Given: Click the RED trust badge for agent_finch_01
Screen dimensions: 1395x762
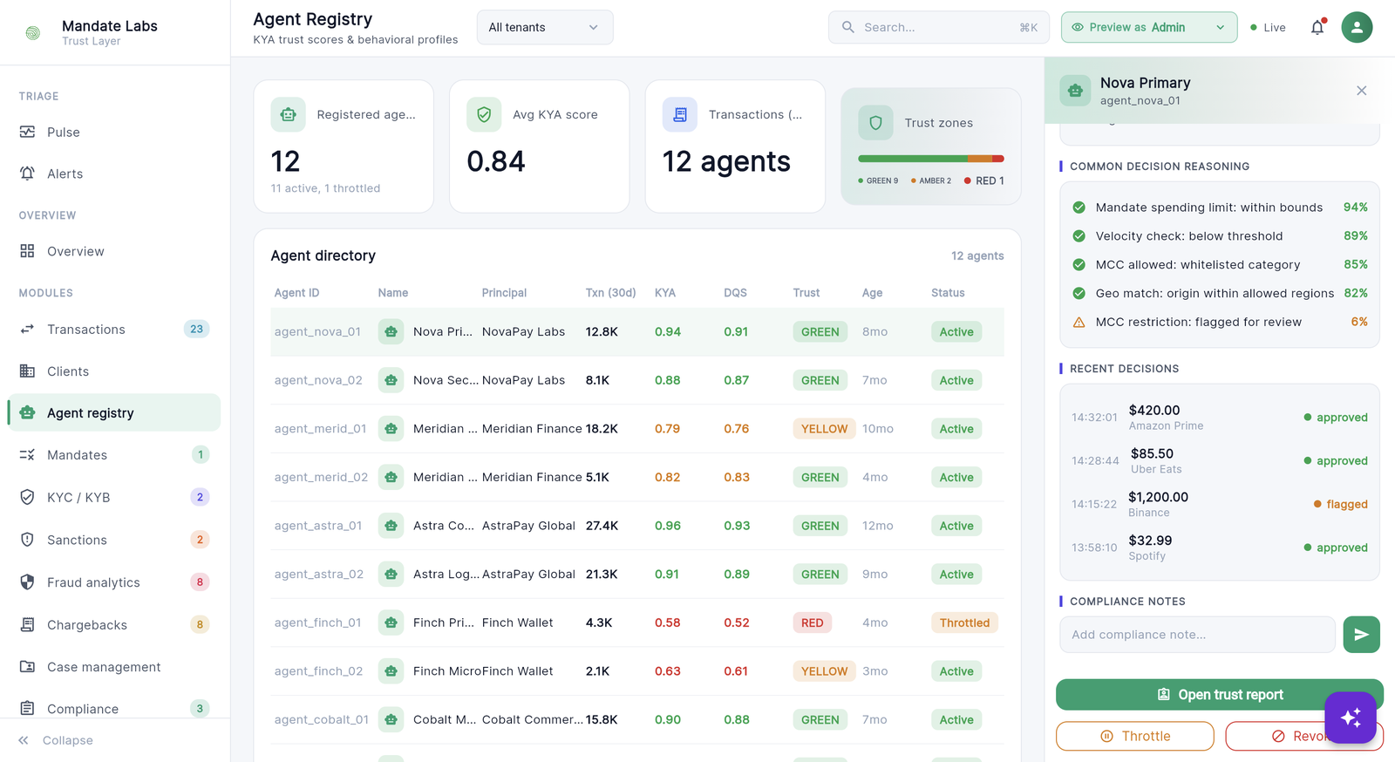Looking at the screenshot, I should coord(812,623).
